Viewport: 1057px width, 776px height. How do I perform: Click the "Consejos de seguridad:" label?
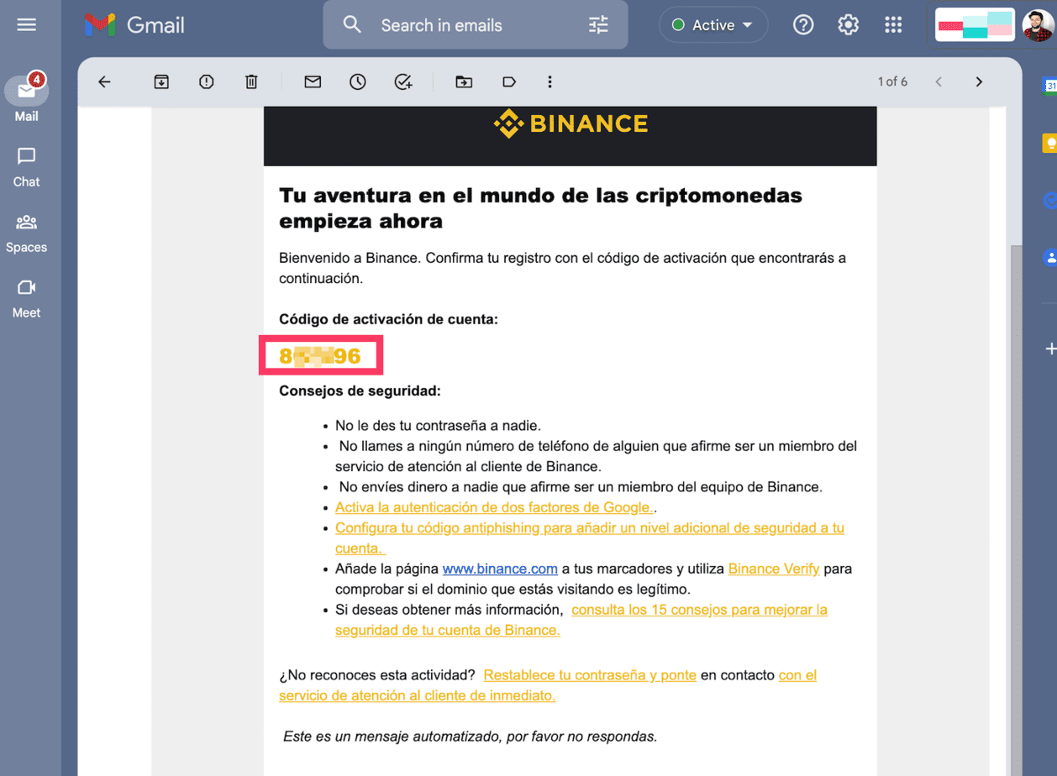point(360,391)
